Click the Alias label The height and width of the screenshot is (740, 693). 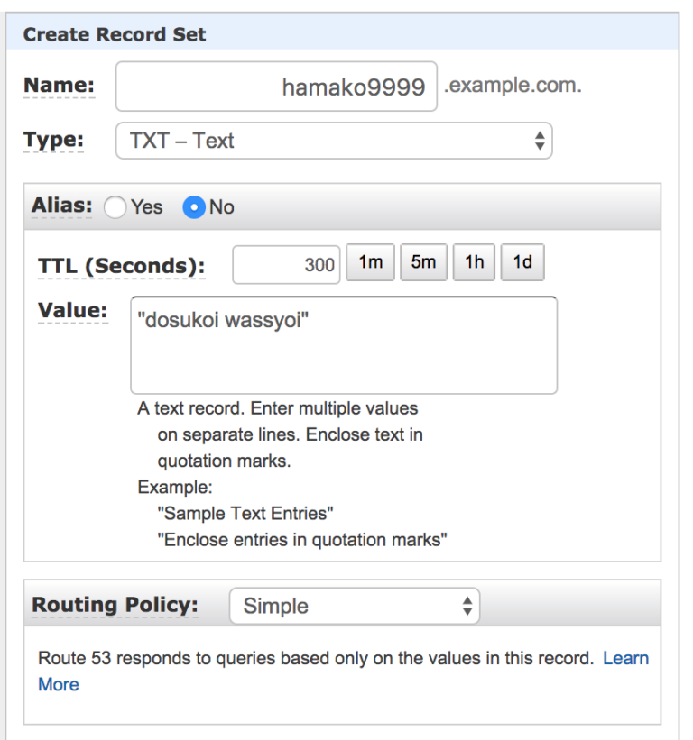tap(62, 206)
